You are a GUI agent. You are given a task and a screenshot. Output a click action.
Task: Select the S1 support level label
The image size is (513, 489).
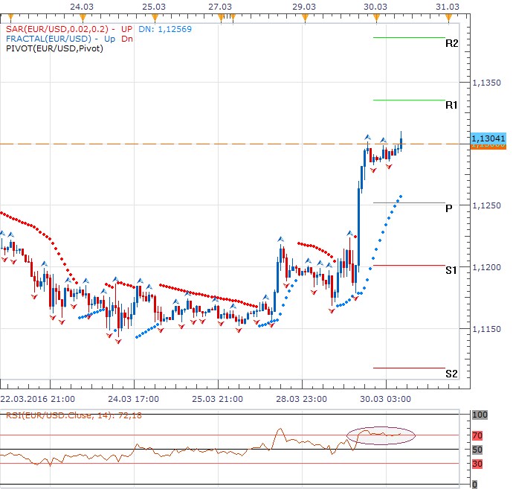pos(451,272)
